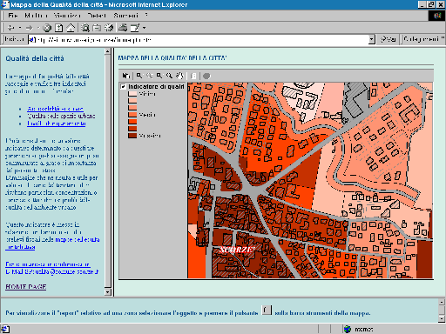This screenshot has width=446, height=334.
Task: Select the map selection pointer tool
Action: point(126,76)
